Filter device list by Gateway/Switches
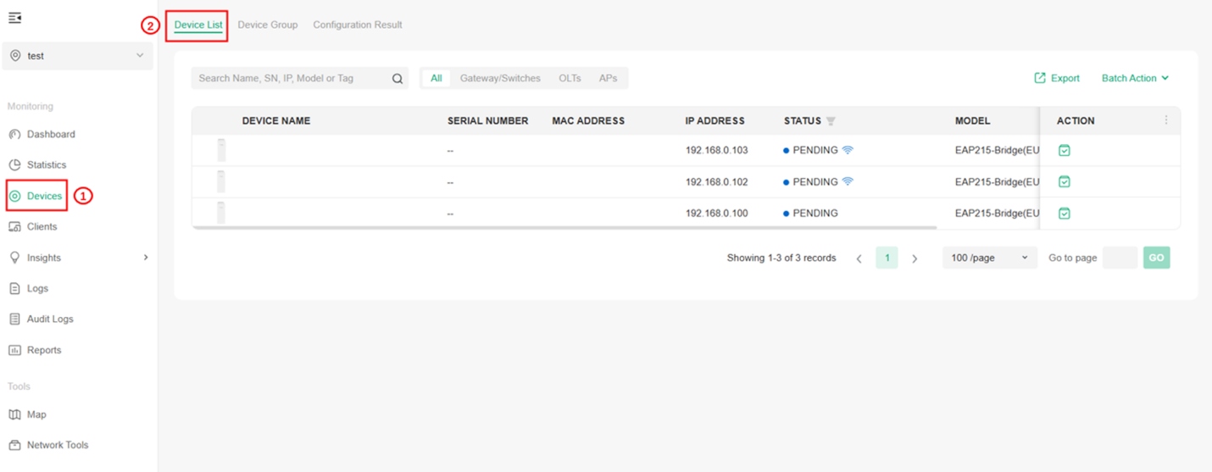The height and width of the screenshot is (472, 1212). click(499, 78)
